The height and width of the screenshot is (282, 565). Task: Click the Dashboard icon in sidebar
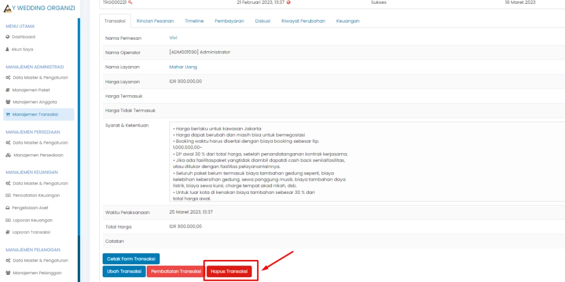[x=8, y=37]
